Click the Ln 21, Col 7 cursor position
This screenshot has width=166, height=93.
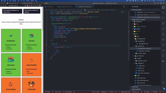point(95,92)
